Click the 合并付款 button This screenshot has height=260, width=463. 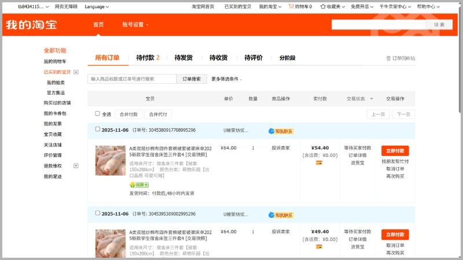tap(128, 114)
